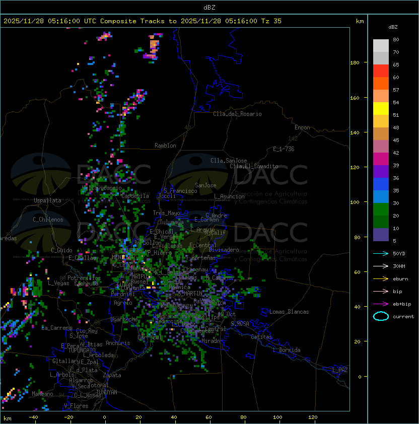Click the 'Mirador' label
The width and height of the screenshot is (419, 424).
[212, 341]
